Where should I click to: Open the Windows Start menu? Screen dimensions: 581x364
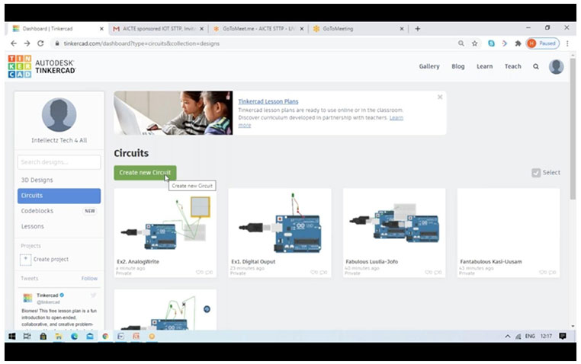12,336
